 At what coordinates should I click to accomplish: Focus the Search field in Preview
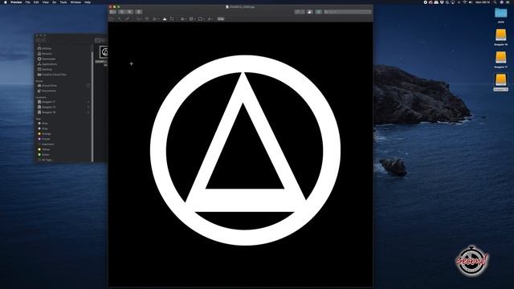click(x=348, y=12)
